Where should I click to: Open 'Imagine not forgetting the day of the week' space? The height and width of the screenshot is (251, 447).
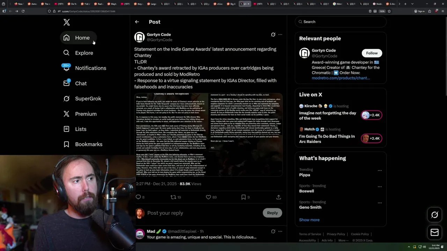pos(328,116)
